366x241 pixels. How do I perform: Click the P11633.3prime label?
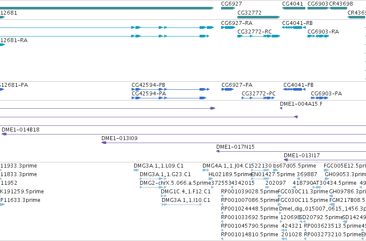20,200
